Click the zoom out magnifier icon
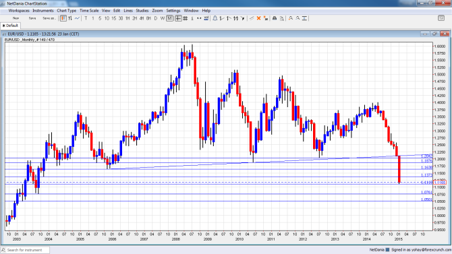The width and height of the screenshot is (452, 254). click(298, 18)
